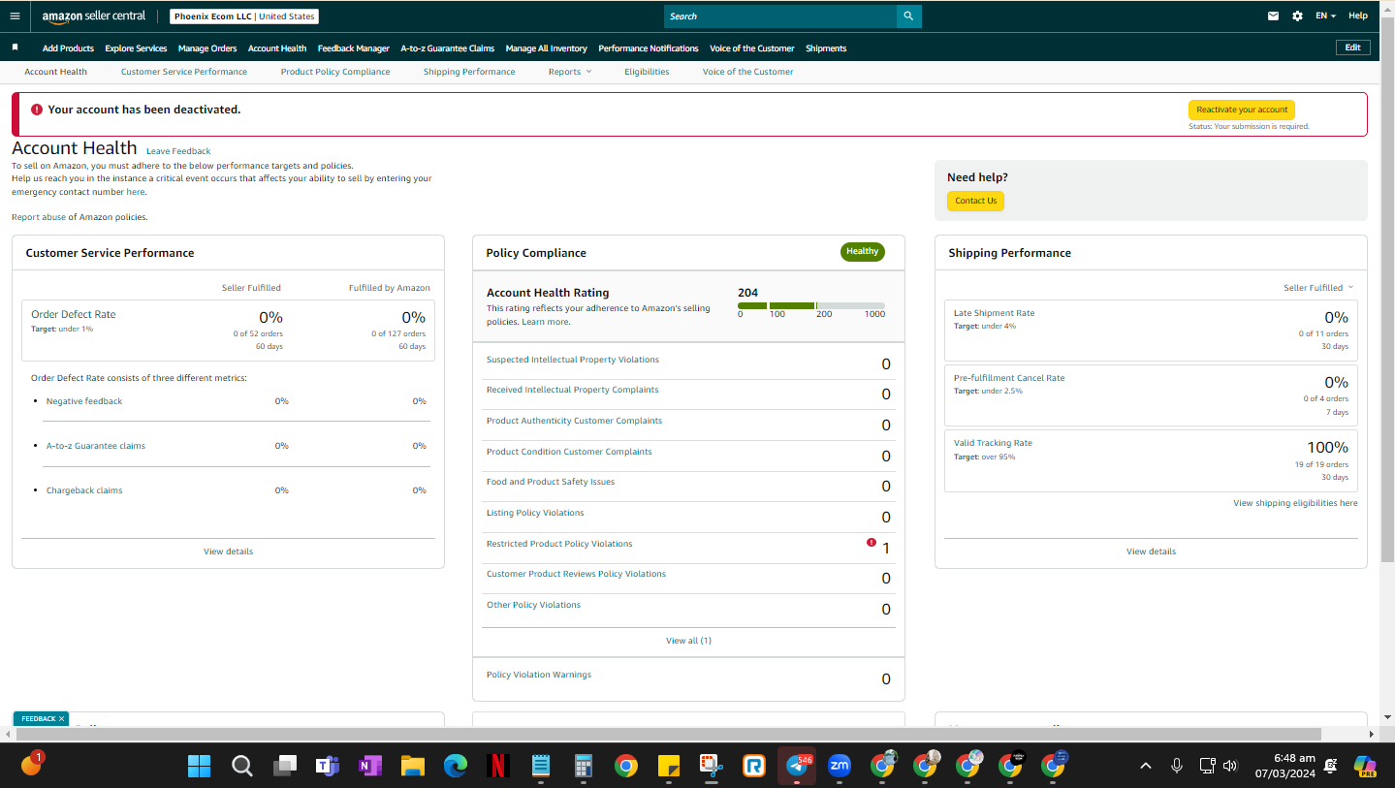This screenshot has width=1395, height=788.
Task: Select the Account Health sub-navigation tab
Action: tap(55, 72)
